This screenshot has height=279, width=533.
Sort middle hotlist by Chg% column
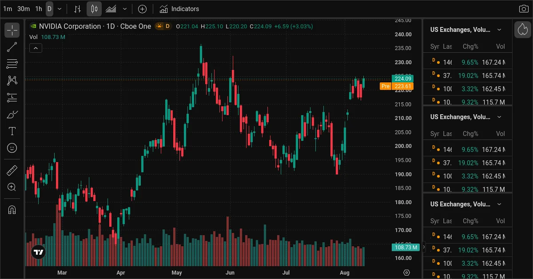470,134
